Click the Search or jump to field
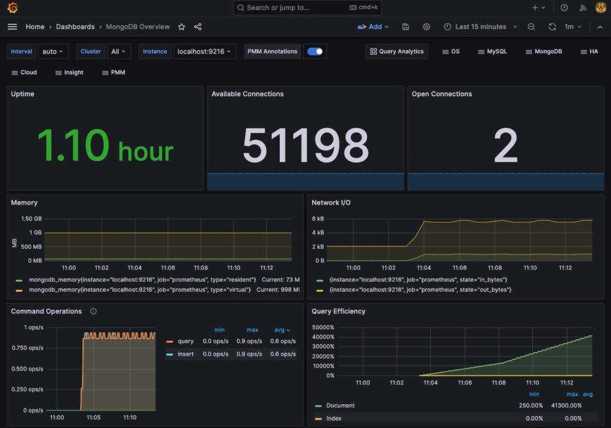This screenshot has width=611, height=428. [307, 7]
